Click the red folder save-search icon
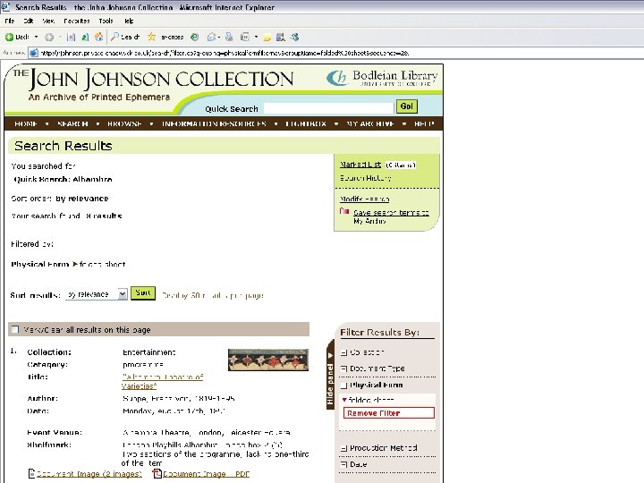The width and height of the screenshot is (644, 483). pyautogui.click(x=344, y=211)
